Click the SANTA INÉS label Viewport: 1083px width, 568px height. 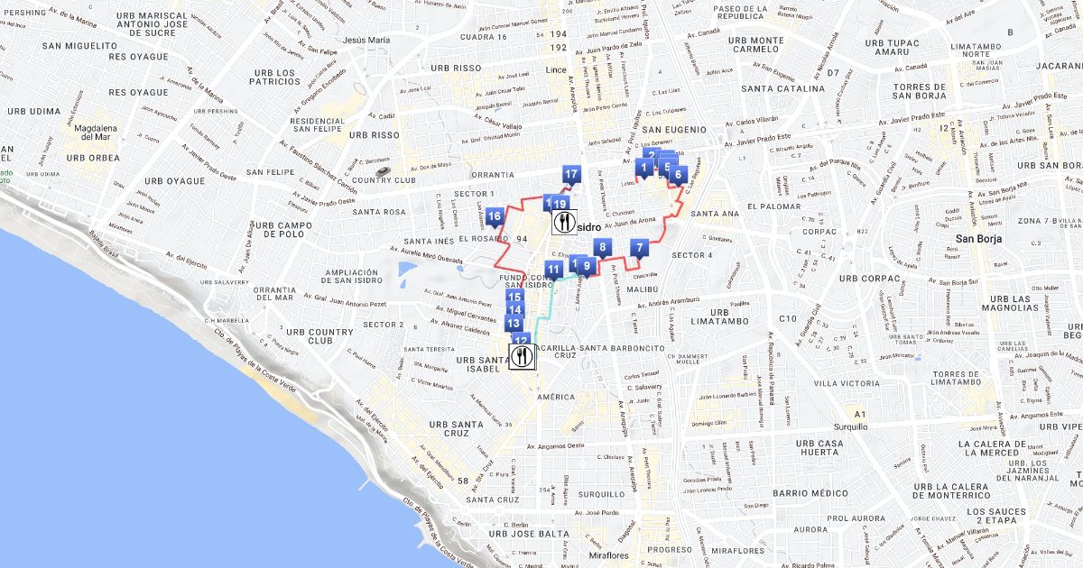click(x=429, y=241)
